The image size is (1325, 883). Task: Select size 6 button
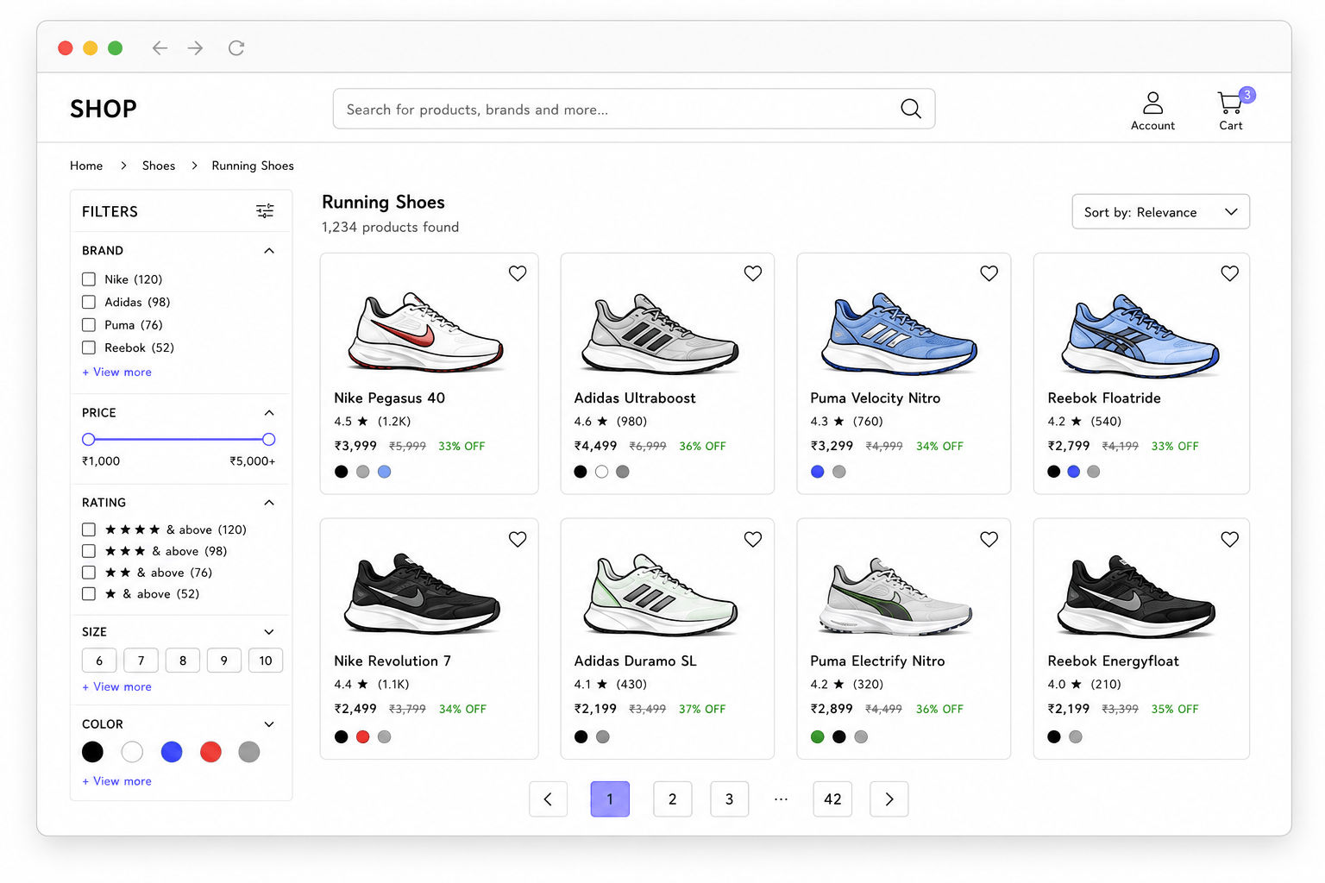pyautogui.click(x=99, y=661)
